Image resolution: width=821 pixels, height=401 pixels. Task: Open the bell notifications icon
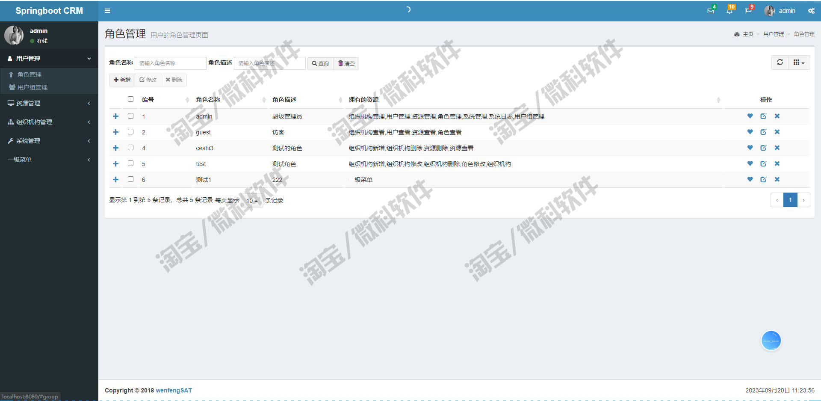coord(729,11)
